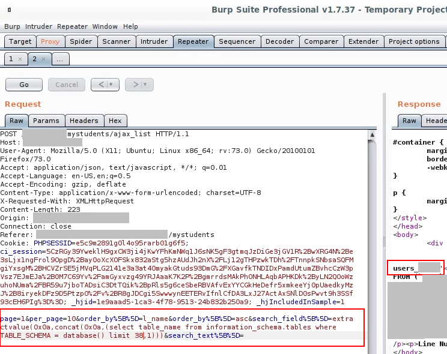Viewport: 447px width, 354px height.
Task: Expand the forward history dropdown arrow
Action: pyautogui.click(x=145, y=85)
